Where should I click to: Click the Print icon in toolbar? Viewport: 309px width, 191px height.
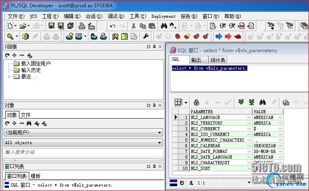pos(82,26)
